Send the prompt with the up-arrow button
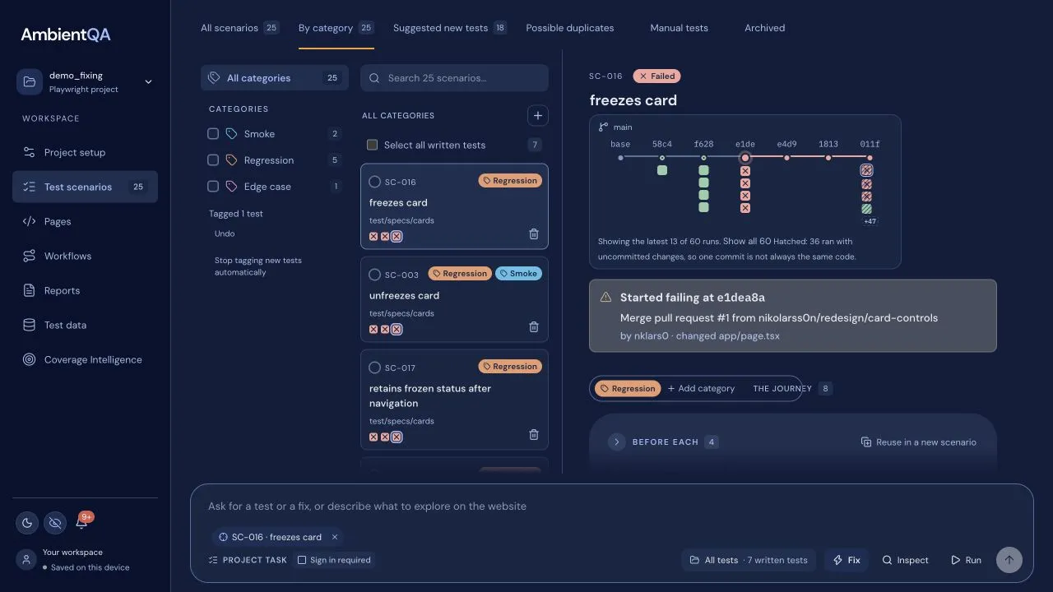This screenshot has width=1053, height=592. tap(1009, 560)
